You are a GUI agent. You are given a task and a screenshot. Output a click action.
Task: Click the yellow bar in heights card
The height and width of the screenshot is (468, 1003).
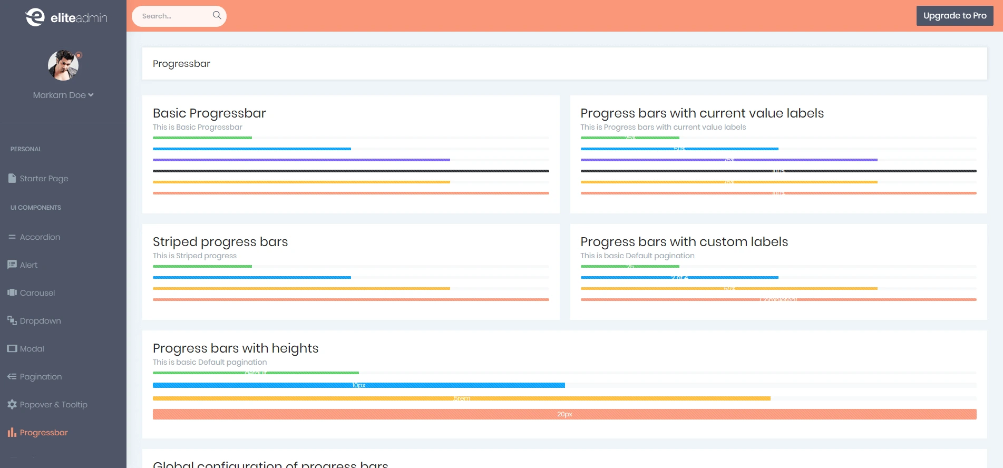(462, 398)
